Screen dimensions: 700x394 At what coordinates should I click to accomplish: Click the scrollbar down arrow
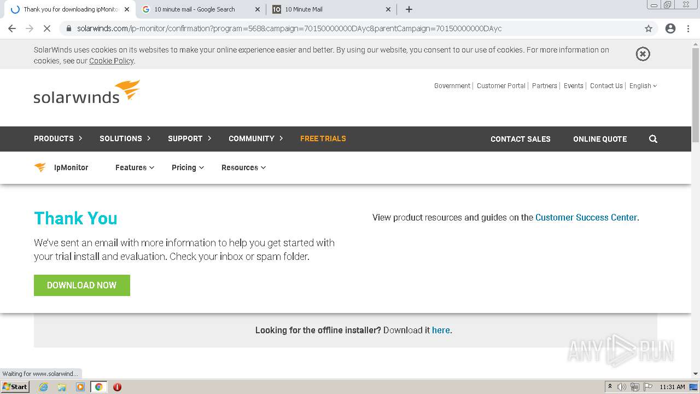[x=696, y=374]
